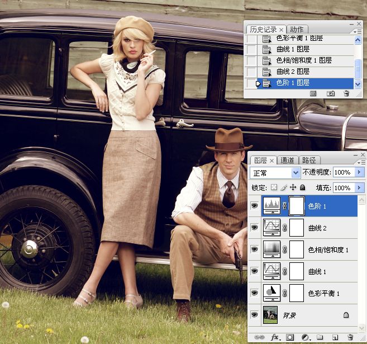367x344 pixels.
Task: Lock image pixels with brush icon
Action: click(x=284, y=187)
